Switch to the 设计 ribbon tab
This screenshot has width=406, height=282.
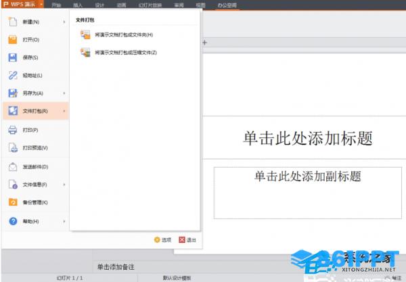(x=99, y=5)
